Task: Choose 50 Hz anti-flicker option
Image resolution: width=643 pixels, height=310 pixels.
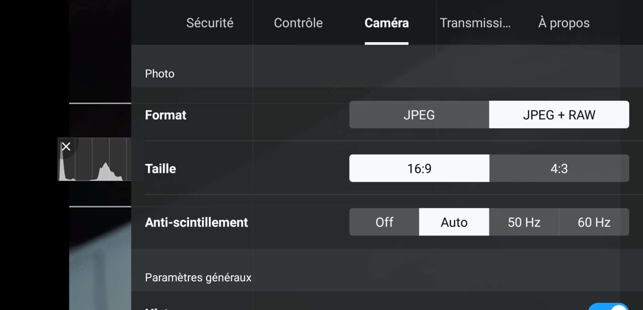Action: tap(524, 222)
